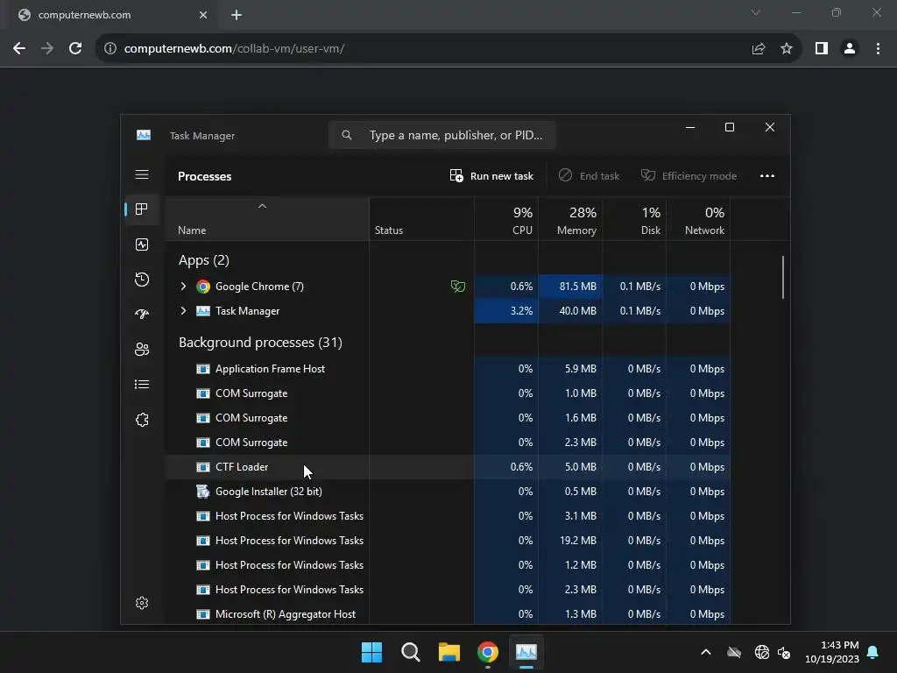The width and height of the screenshot is (897, 673).
Task: Open the Task Manager hamburger navigation menu
Action: tap(142, 174)
